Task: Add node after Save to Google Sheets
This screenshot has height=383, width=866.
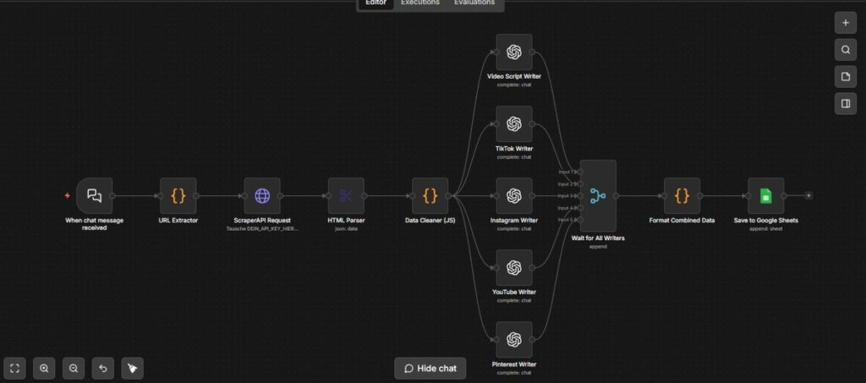Action: (x=808, y=195)
